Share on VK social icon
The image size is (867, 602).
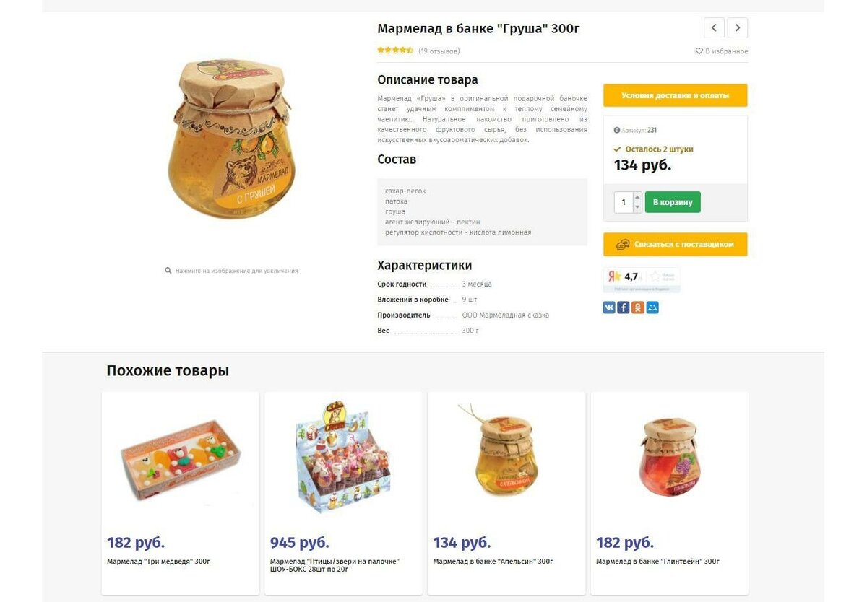pyautogui.click(x=609, y=307)
